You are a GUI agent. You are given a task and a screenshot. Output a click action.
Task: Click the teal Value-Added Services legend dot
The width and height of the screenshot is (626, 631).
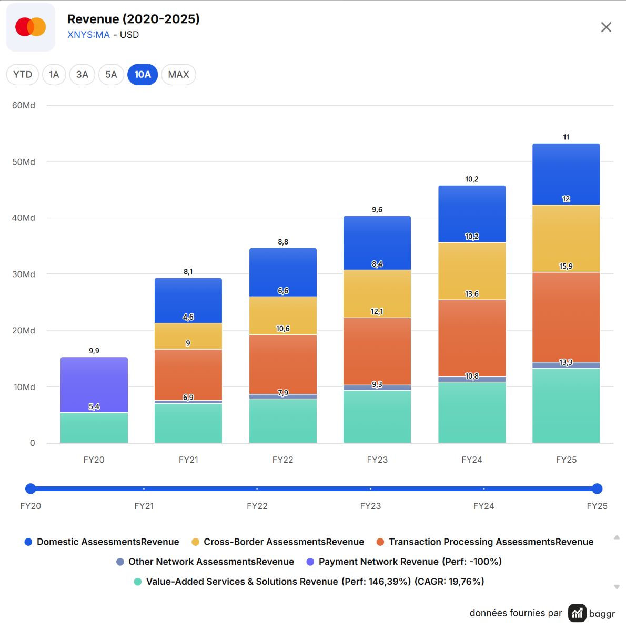coord(138,582)
